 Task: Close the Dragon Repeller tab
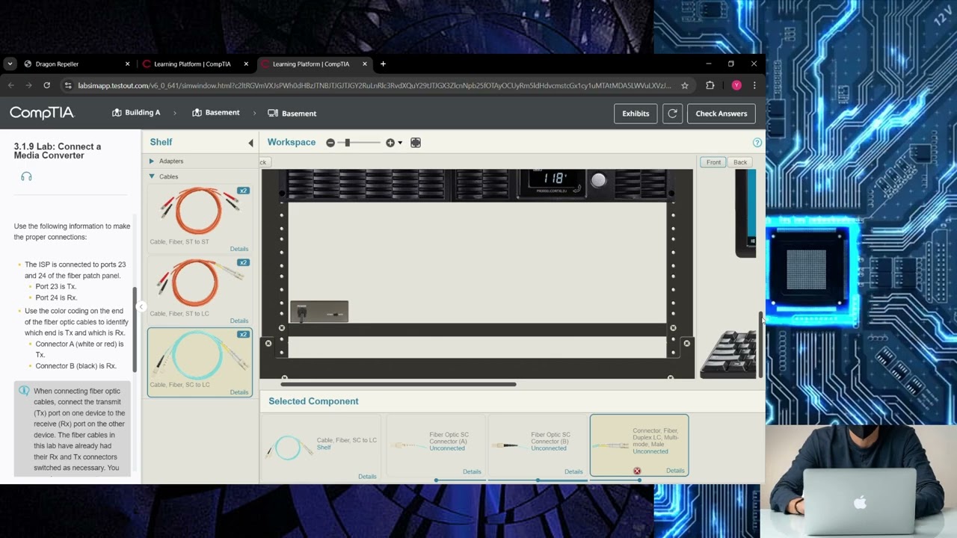coord(127,64)
